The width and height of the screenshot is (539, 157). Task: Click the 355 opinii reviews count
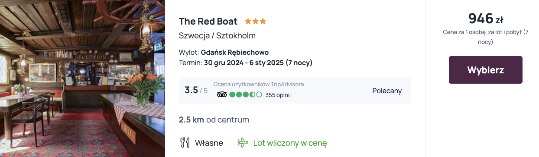[x=278, y=95]
